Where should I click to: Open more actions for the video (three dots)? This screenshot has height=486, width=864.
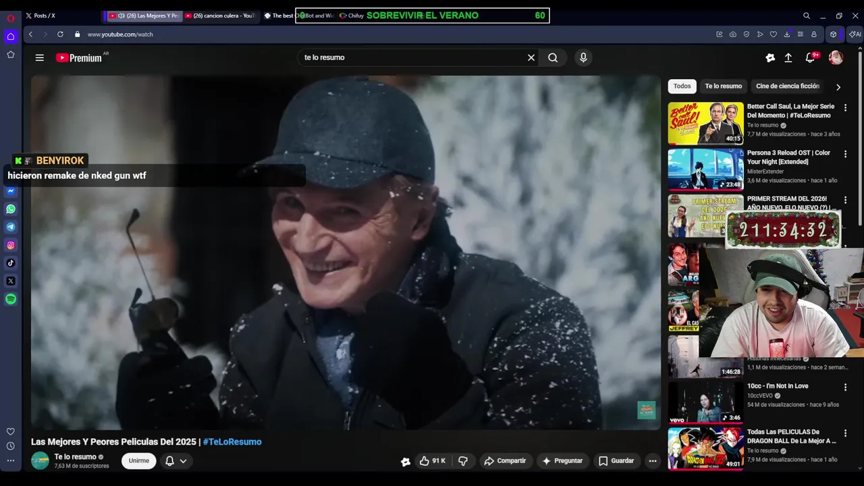click(x=653, y=461)
